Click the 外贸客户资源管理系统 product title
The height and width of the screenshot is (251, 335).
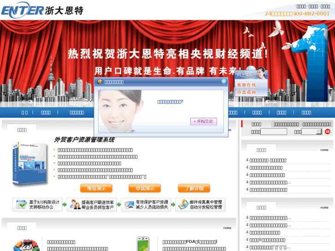point(84,140)
